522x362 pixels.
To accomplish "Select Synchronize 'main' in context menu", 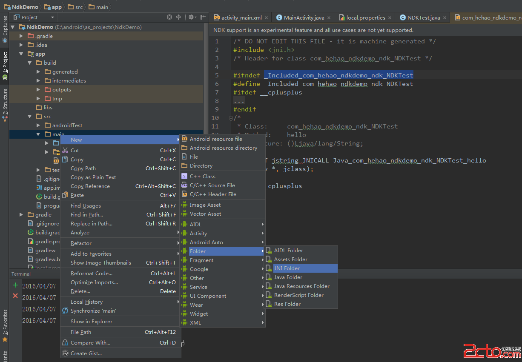I will (x=93, y=311).
